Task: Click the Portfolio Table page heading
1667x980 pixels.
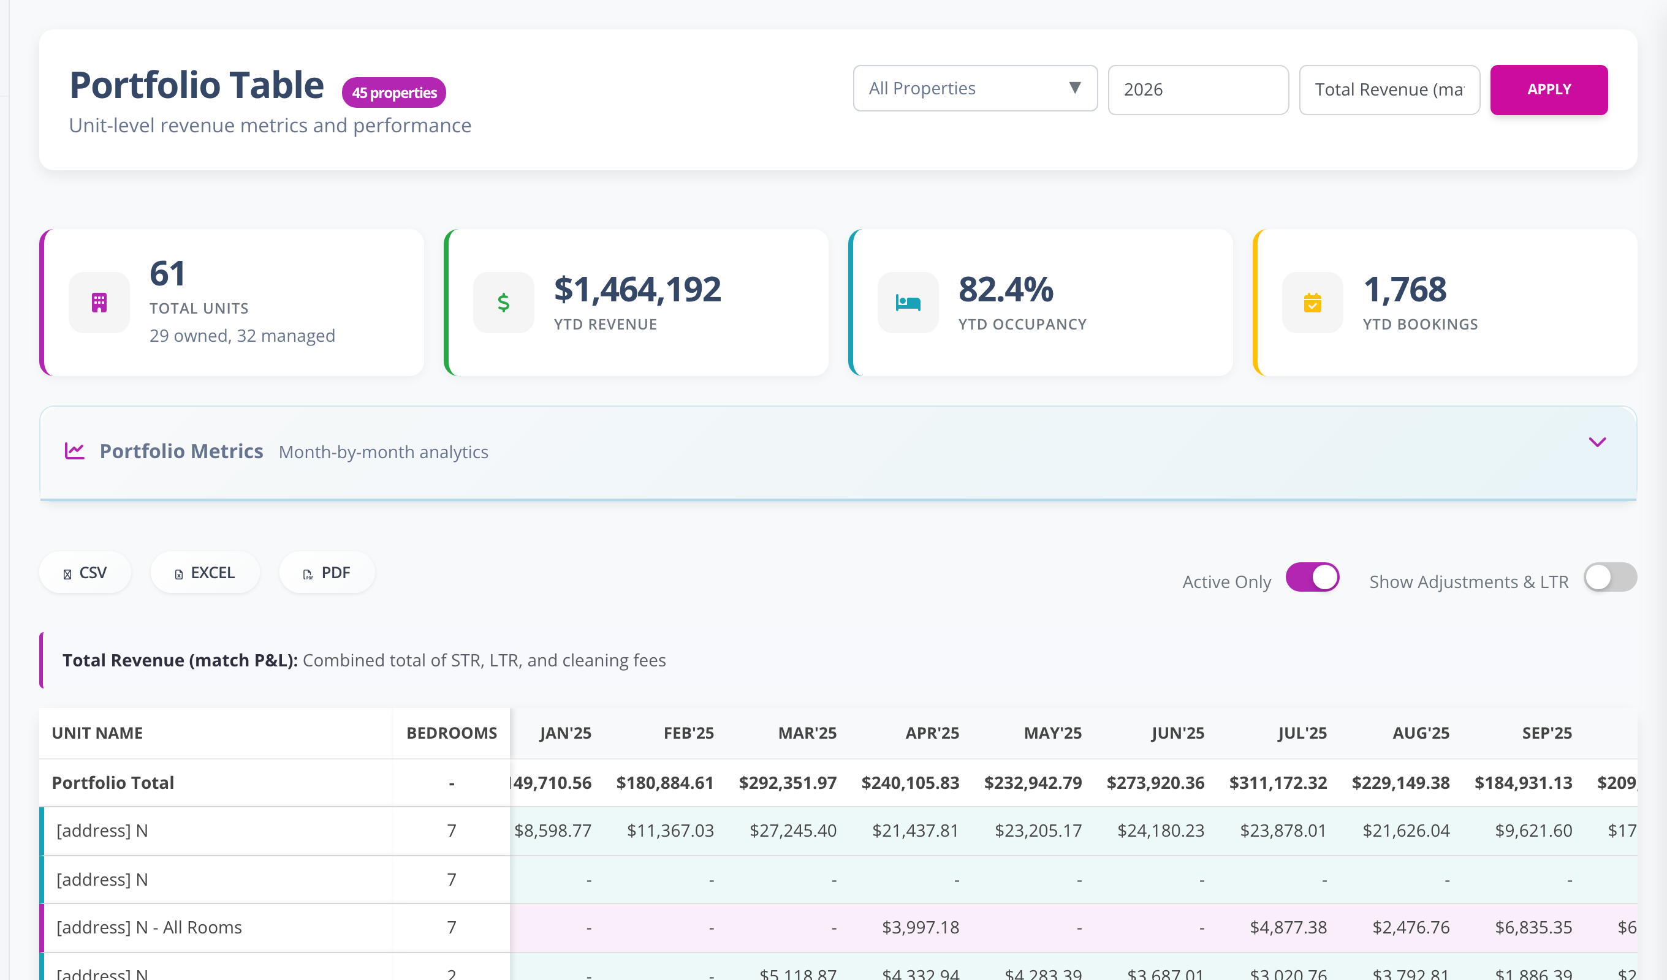Action: tap(197, 85)
